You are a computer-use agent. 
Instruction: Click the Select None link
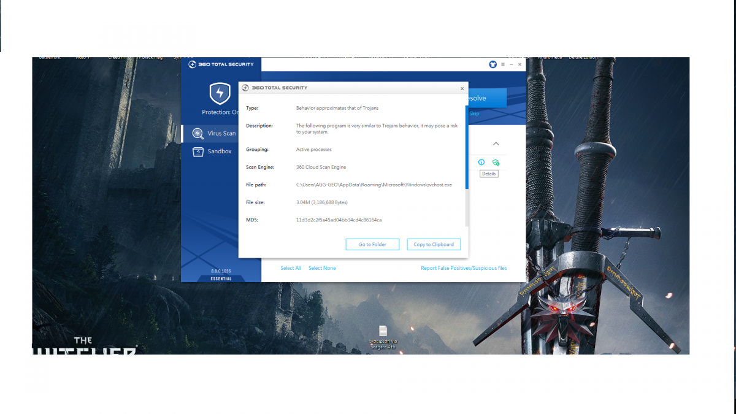(322, 268)
